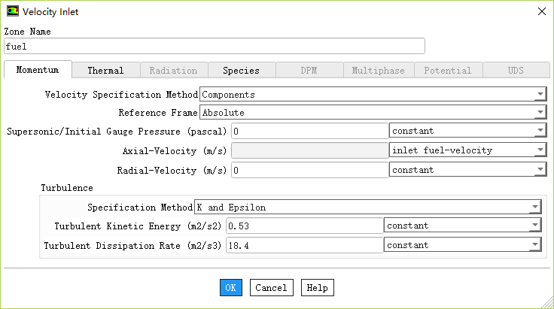Click the Radial-Velocity value field
Image resolution: width=554 pixels, height=309 pixels.
309,170
